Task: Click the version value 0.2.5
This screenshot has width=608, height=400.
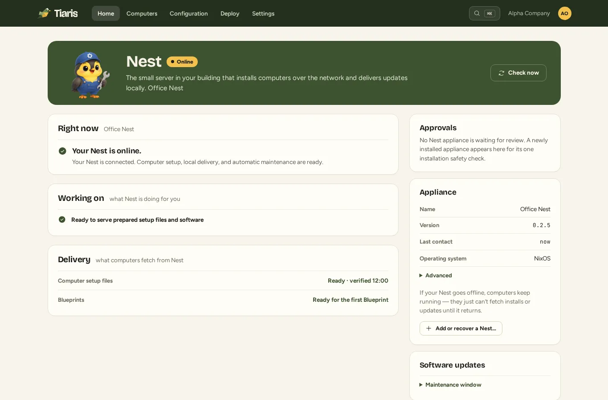Action: (542, 225)
